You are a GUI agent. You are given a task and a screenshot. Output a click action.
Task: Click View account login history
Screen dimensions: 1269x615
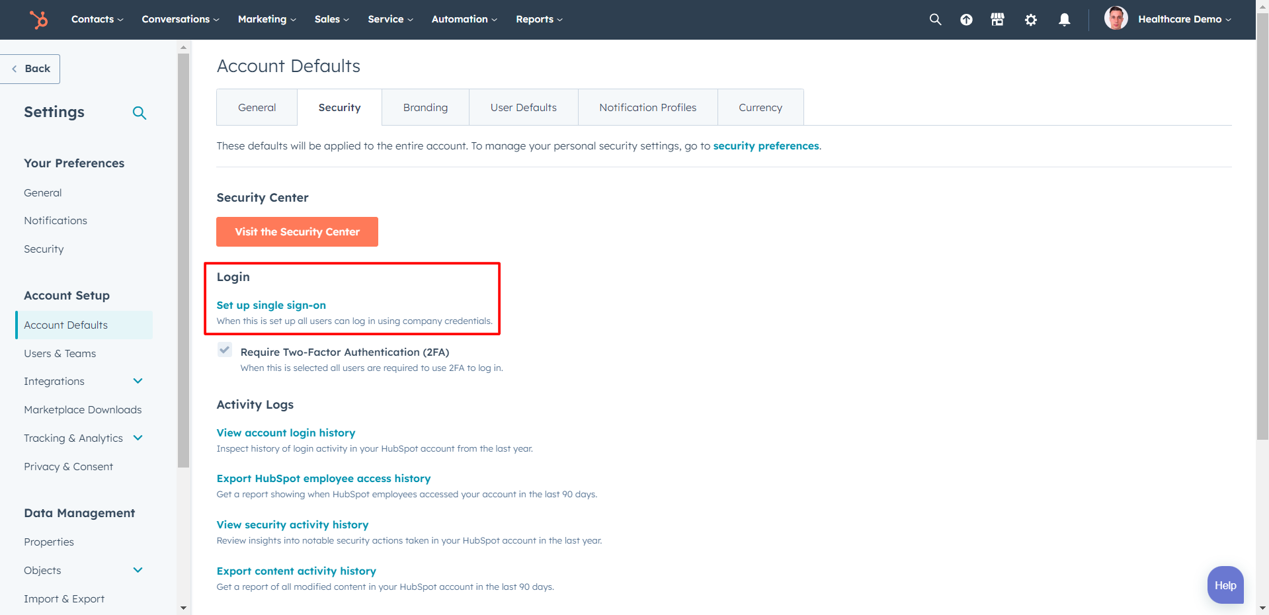tap(286, 432)
